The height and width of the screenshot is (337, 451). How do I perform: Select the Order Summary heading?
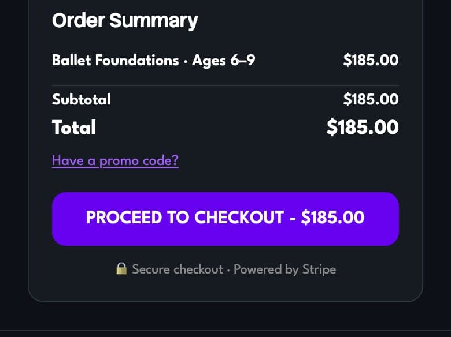pyautogui.click(x=125, y=21)
